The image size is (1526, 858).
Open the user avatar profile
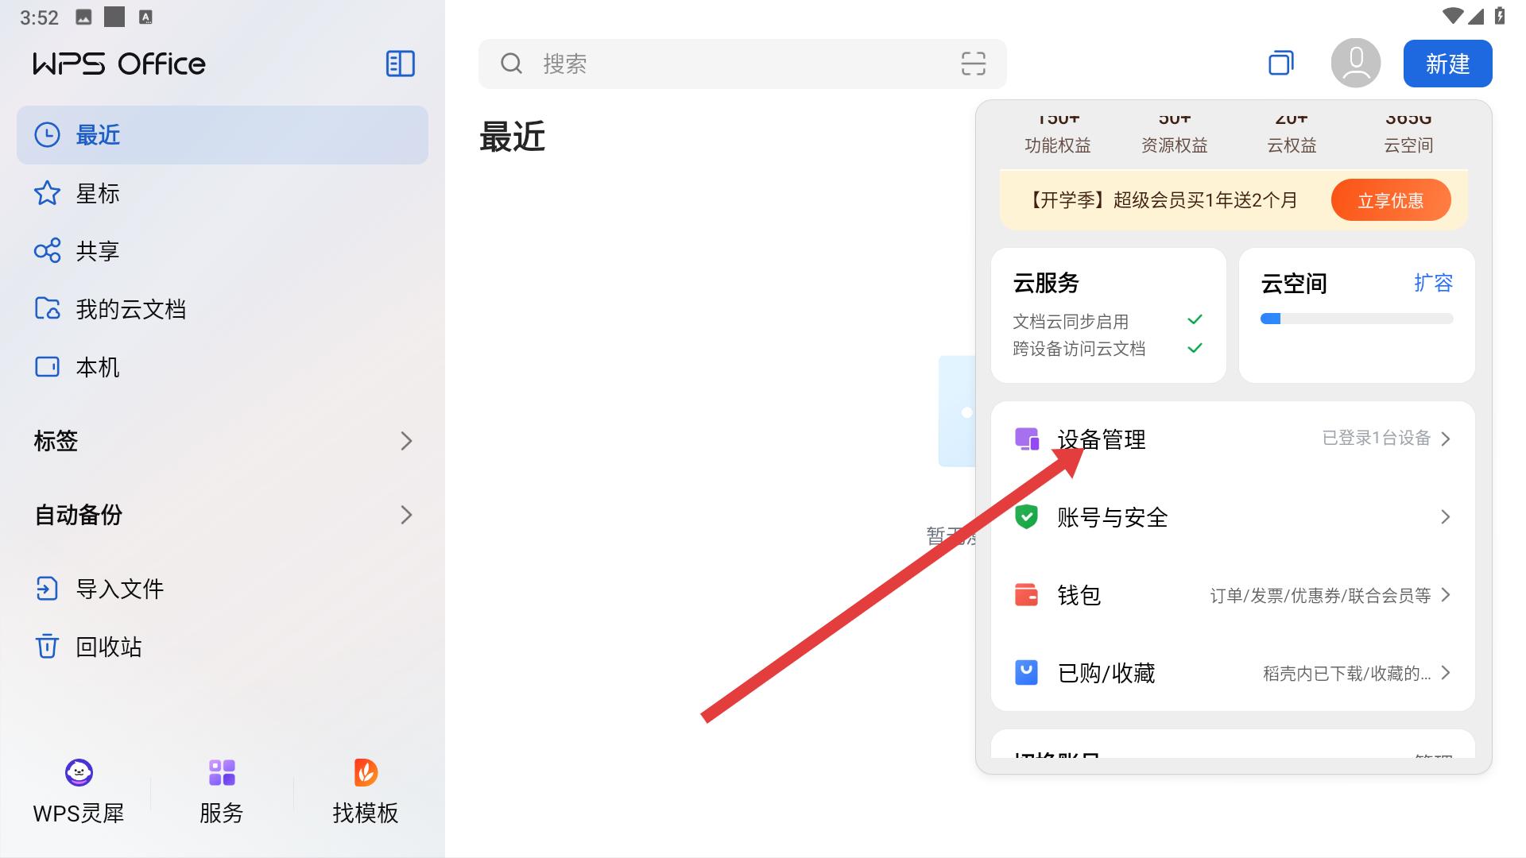coord(1355,64)
